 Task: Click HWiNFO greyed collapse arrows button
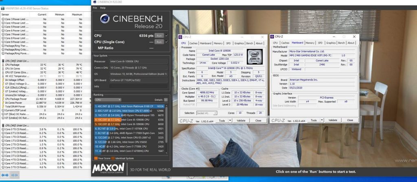[15, 175]
